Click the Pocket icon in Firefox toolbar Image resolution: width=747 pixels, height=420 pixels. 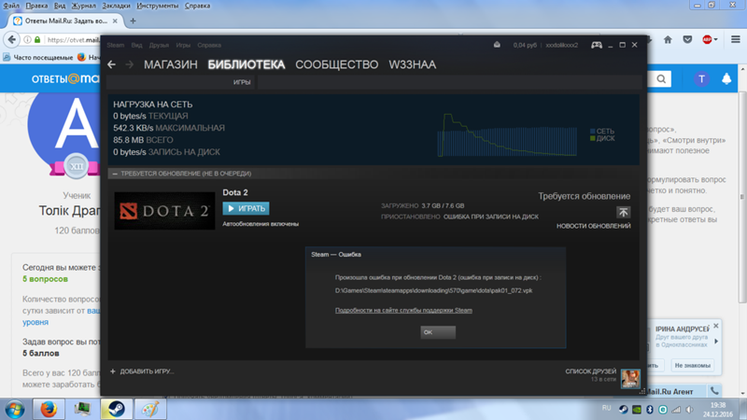click(687, 39)
